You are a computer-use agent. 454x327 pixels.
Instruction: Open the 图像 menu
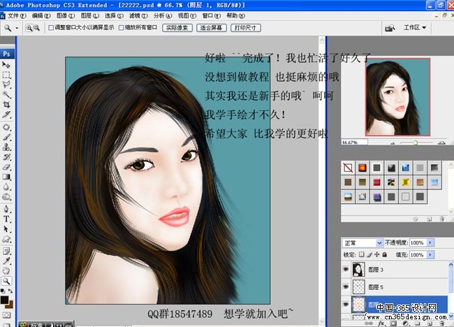point(66,15)
